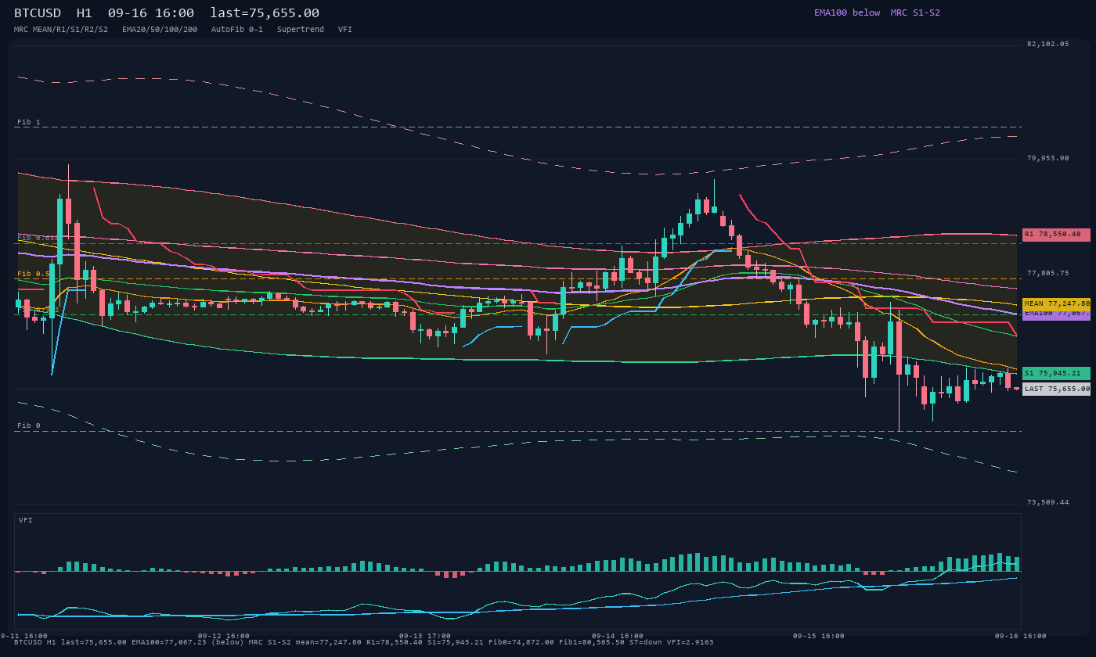Screen dimensions: 1096x657
Task: Select the MRC MEAN/R1/S1/R2/S2 indicator label
Action: [x=61, y=29]
